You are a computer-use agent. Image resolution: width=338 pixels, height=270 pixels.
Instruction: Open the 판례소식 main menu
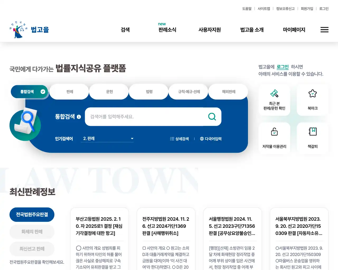pyautogui.click(x=167, y=30)
